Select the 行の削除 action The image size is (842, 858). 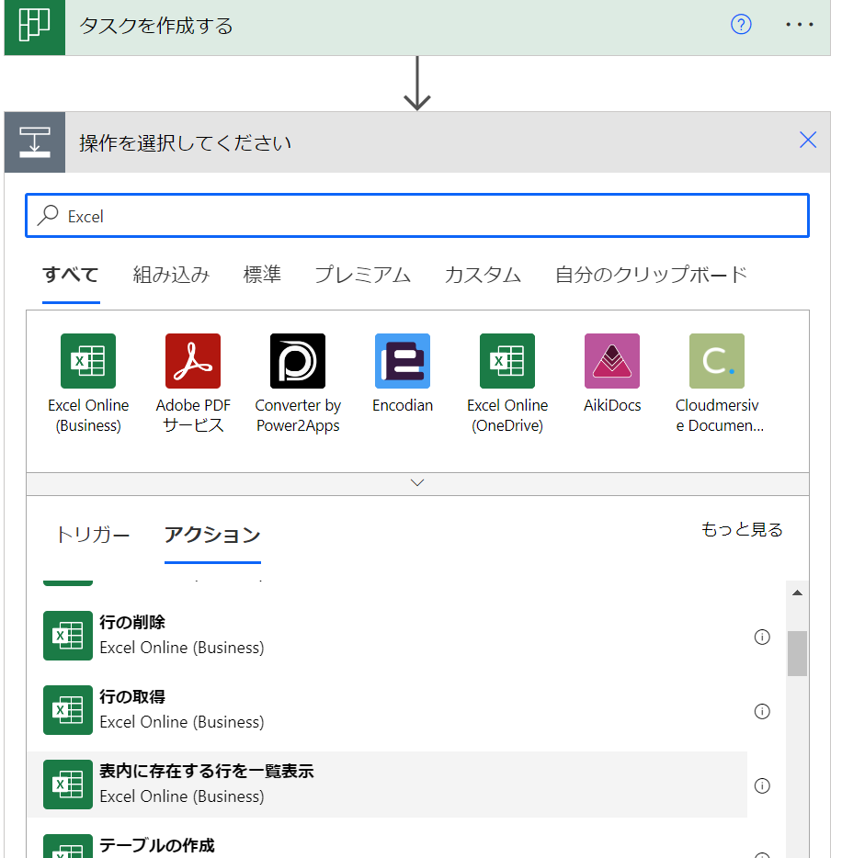(388, 636)
